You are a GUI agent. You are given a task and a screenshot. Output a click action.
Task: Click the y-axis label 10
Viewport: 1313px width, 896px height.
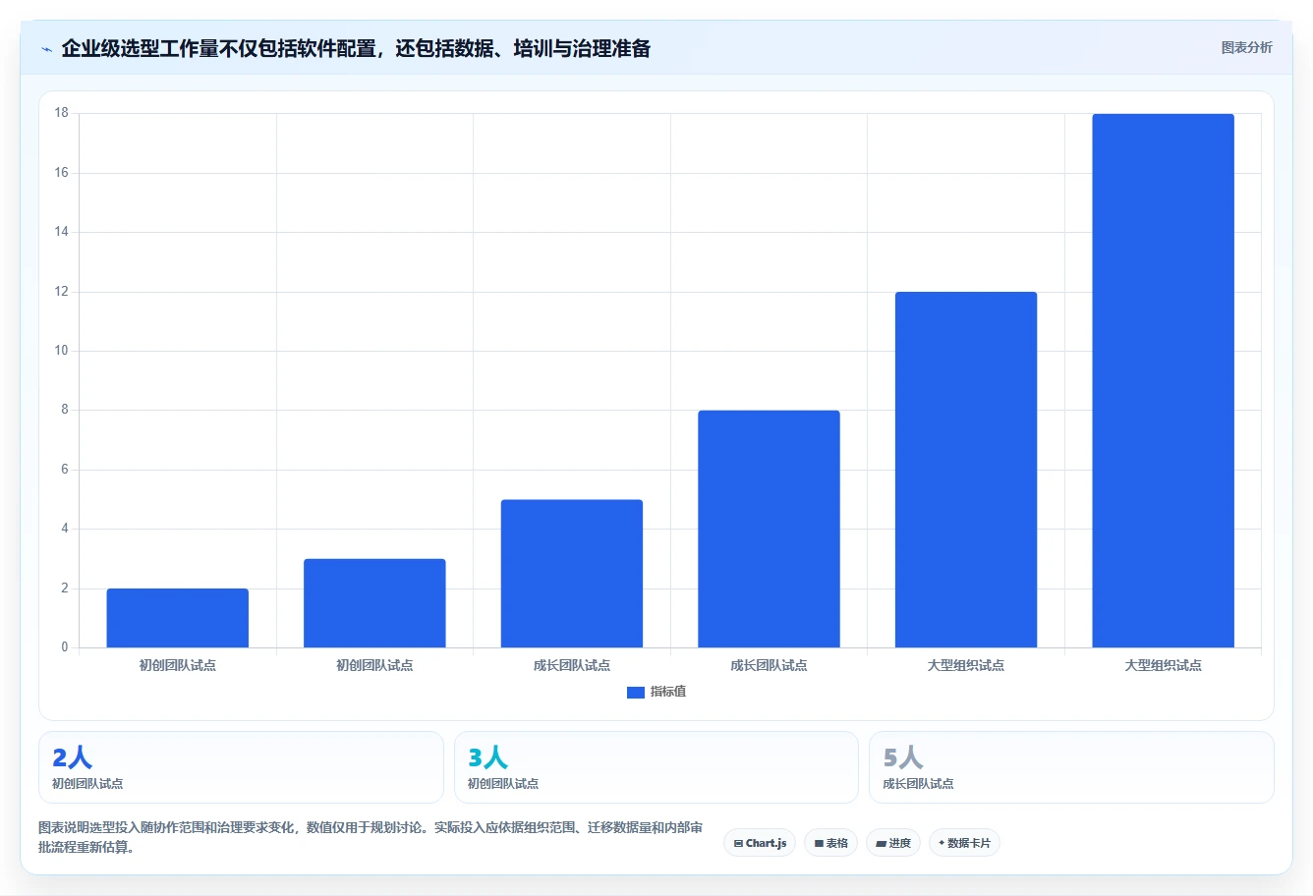click(x=62, y=351)
